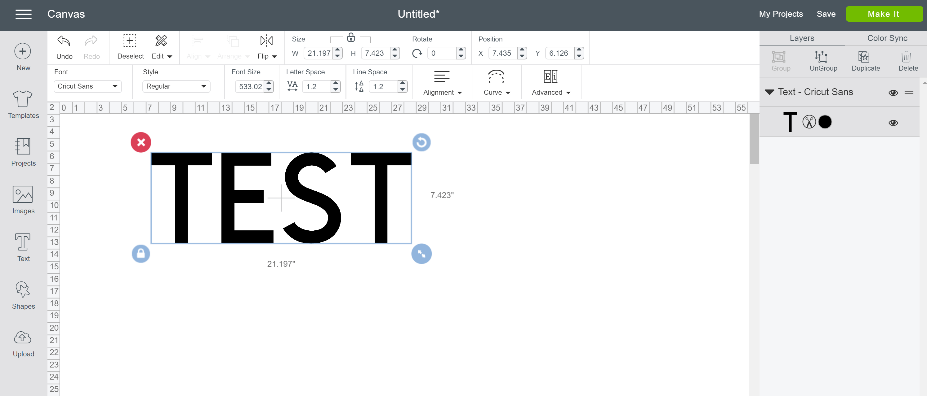
Task: Increase rotation with up stepper
Action: (461, 50)
